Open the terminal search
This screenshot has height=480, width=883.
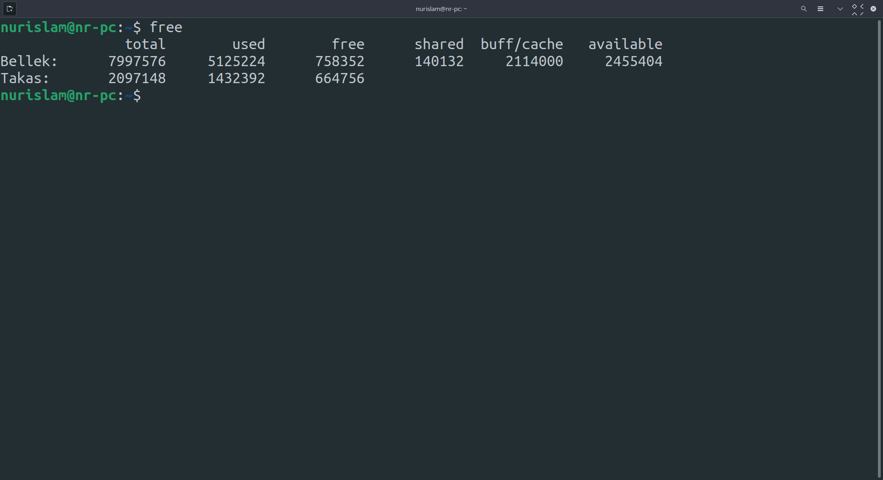click(803, 9)
